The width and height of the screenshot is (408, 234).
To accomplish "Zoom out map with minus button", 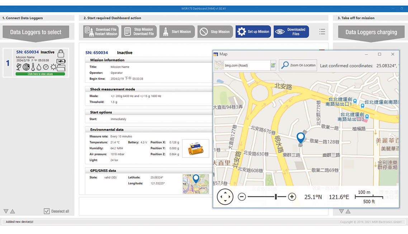I will pos(242,197).
